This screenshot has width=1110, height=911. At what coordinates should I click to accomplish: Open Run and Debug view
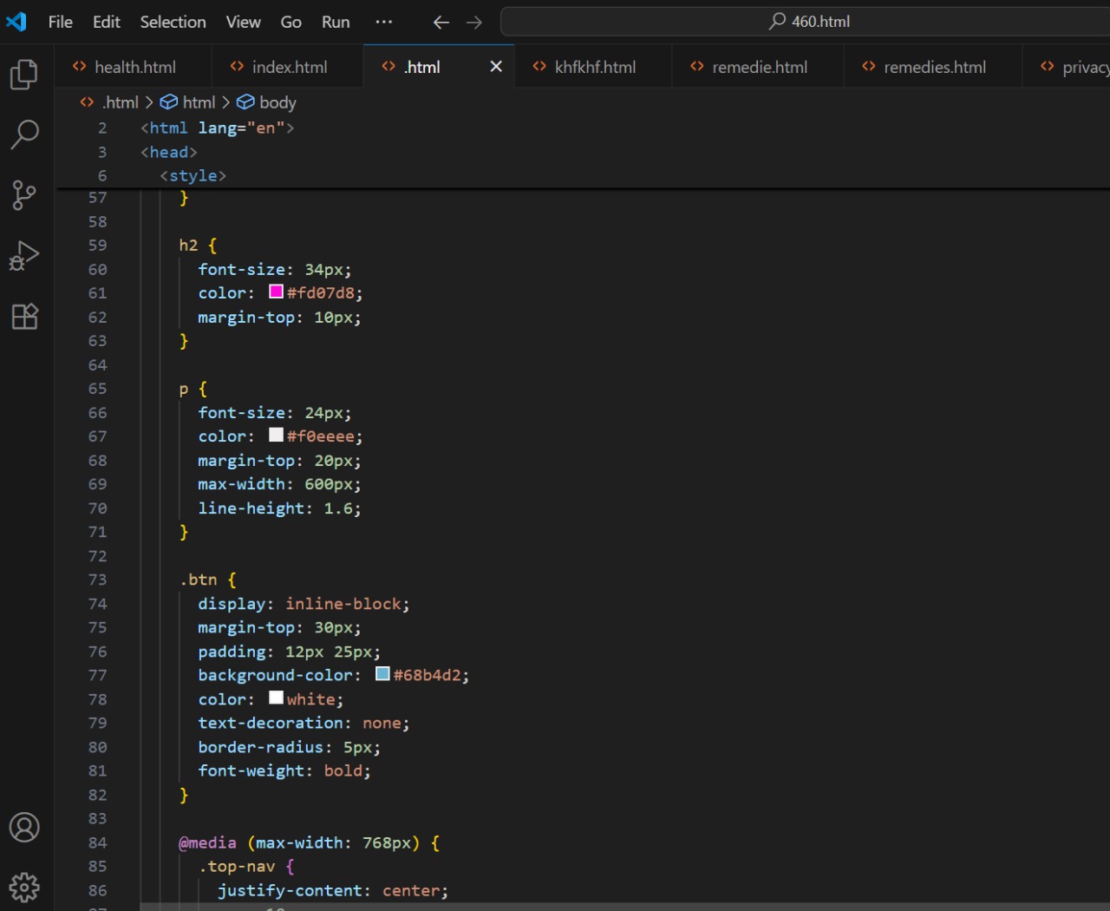pos(24,256)
